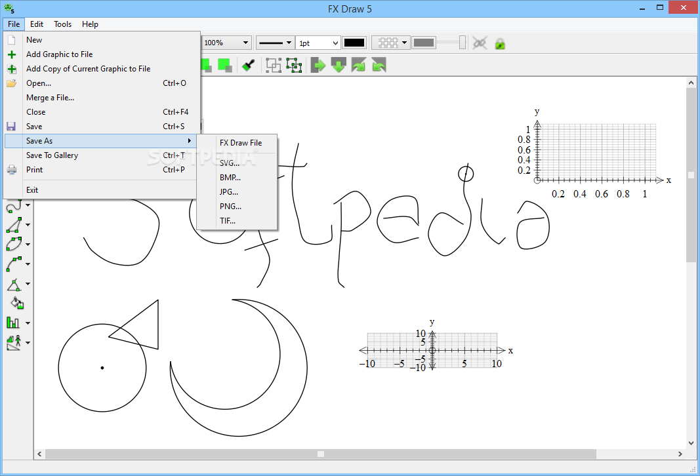Click the format painter brush icon
This screenshot has width=700, height=476.
248,65
